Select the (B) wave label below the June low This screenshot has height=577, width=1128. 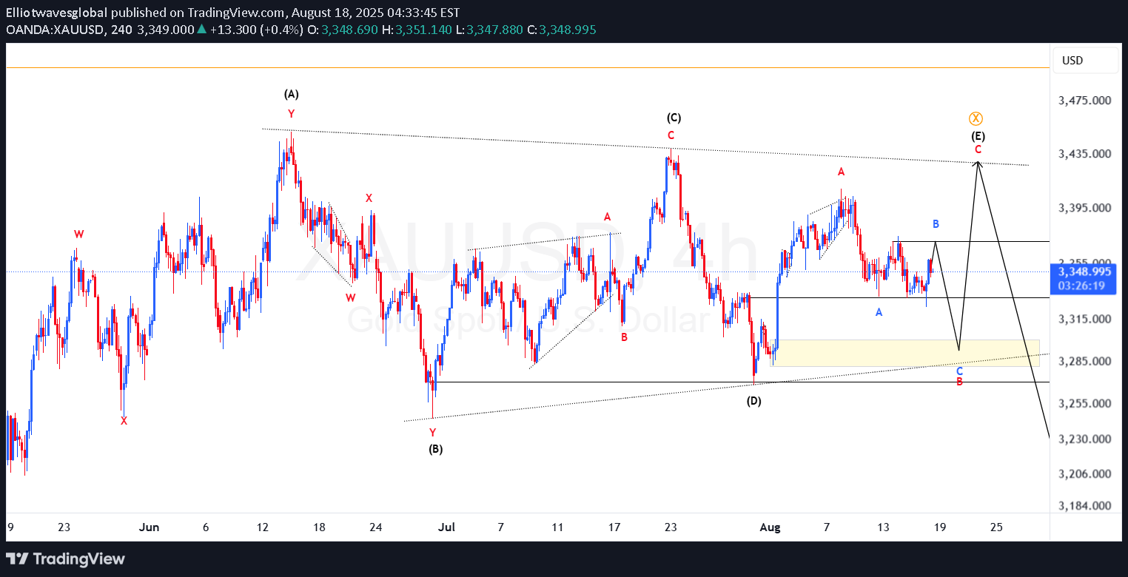[435, 448]
